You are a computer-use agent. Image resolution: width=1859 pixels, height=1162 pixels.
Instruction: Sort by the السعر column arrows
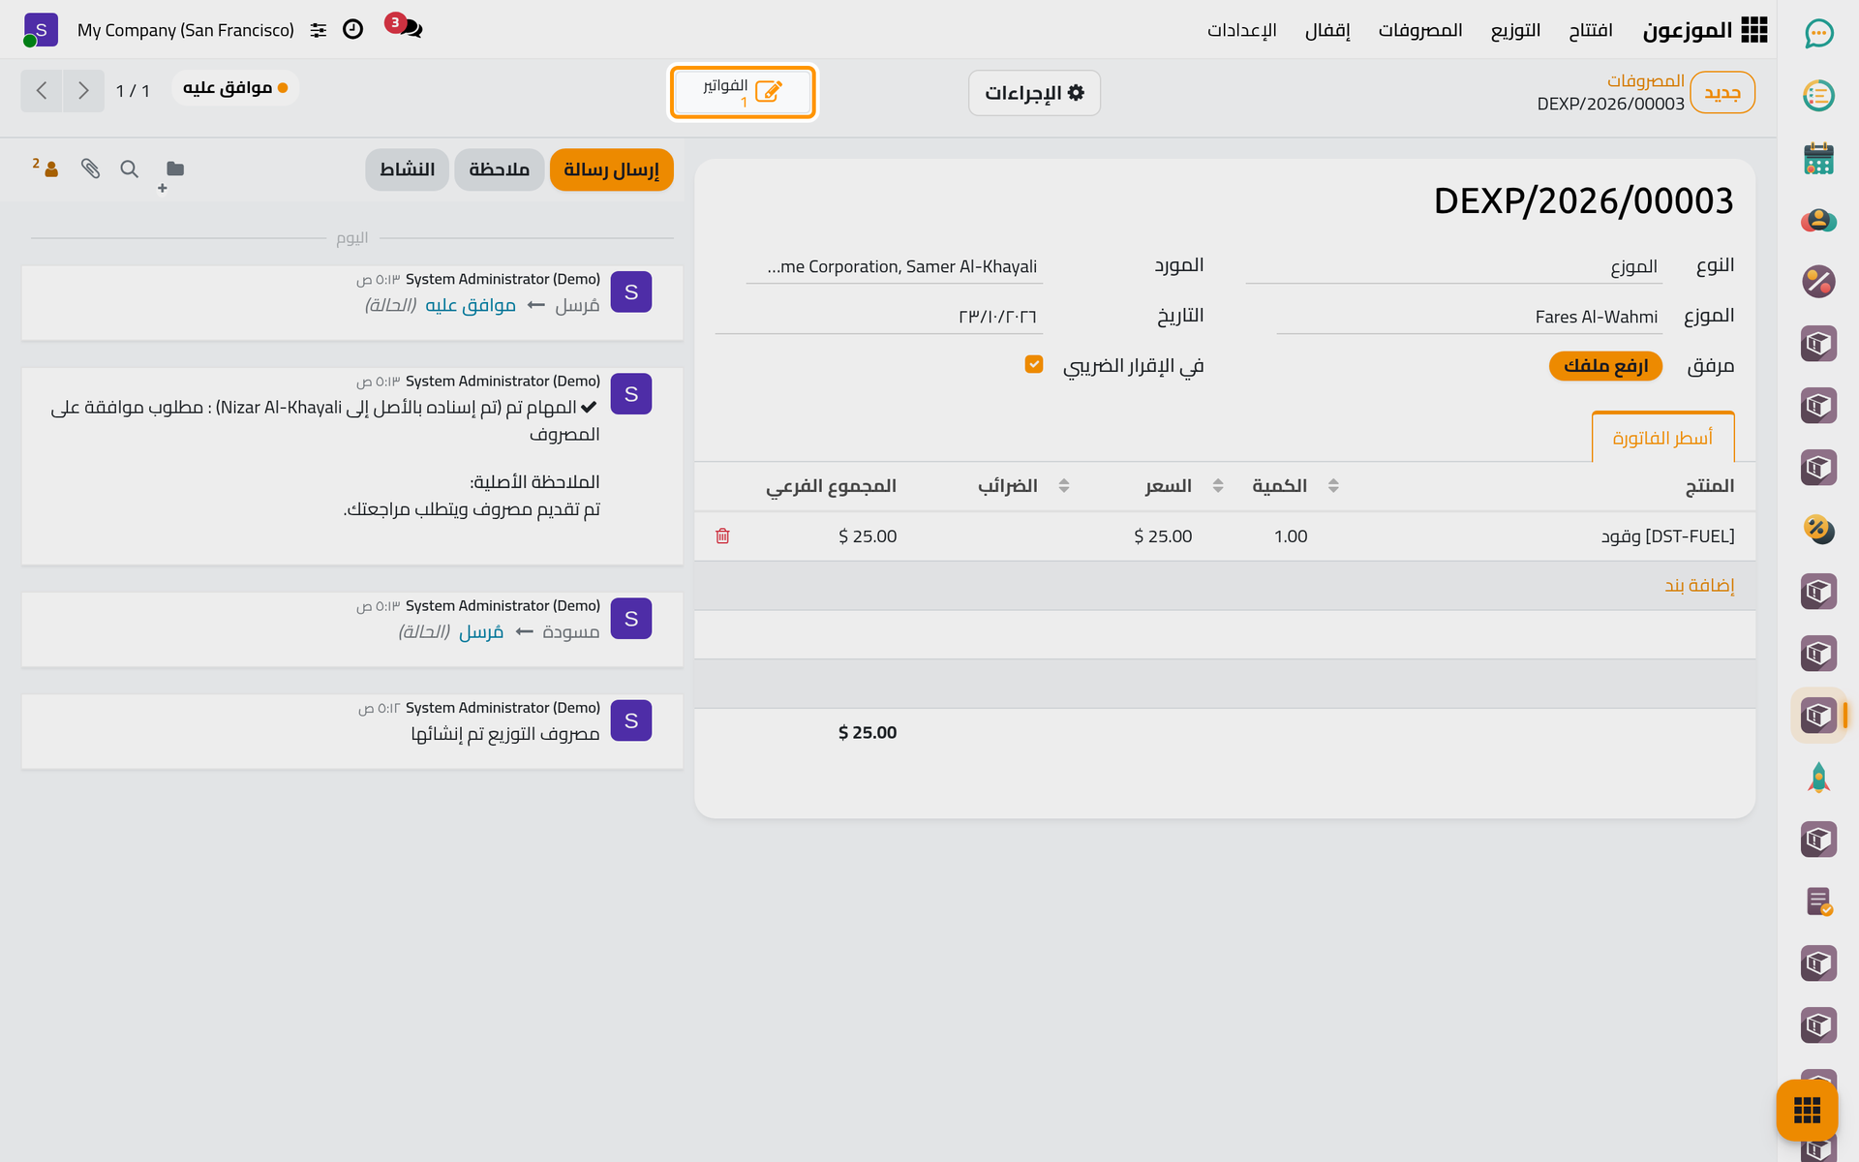[1218, 486]
